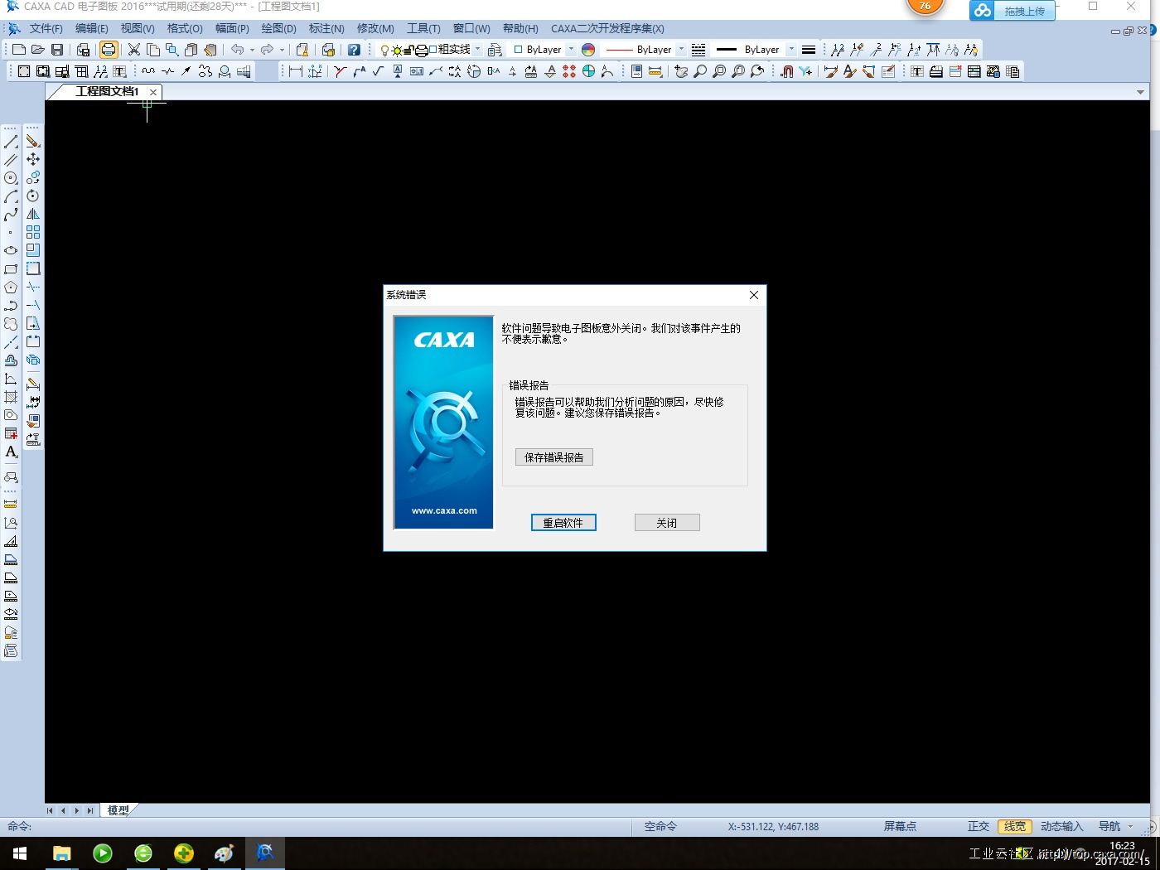Open Help with the question mark icon
The height and width of the screenshot is (870, 1160).
coord(354,50)
